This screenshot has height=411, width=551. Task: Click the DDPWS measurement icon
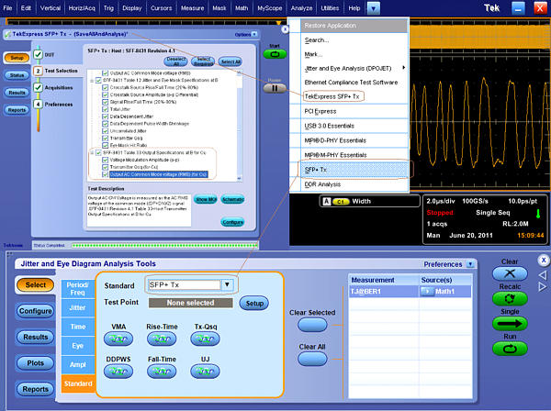(x=118, y=372)
